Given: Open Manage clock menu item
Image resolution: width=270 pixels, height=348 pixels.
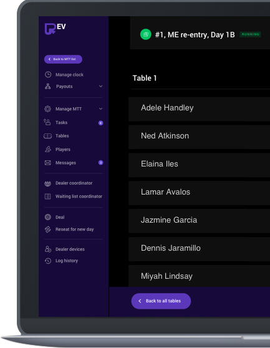Looking at the screenshot, I should click(x=69, y=75).
